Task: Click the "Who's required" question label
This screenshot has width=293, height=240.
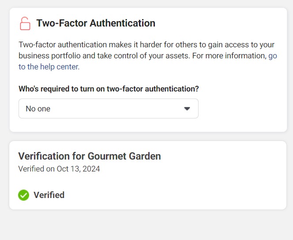Action: click(109, 89)
